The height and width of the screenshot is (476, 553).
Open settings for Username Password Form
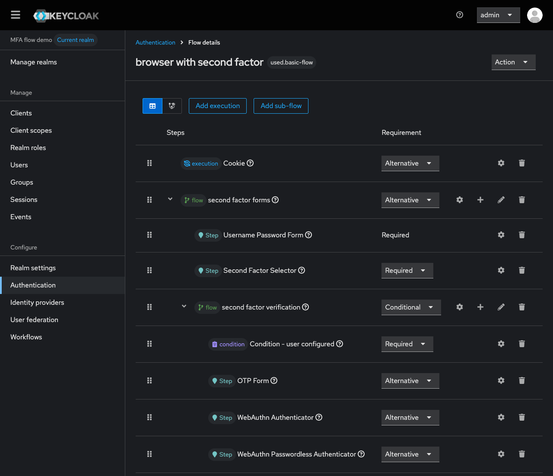coord(501,235)
